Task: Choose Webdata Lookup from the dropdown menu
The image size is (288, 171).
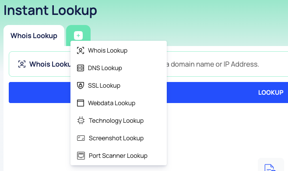Action: coord(119,103)
